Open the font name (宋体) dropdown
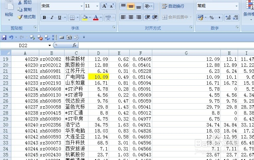This screenshot has height=160, width=254. point(82,6)
